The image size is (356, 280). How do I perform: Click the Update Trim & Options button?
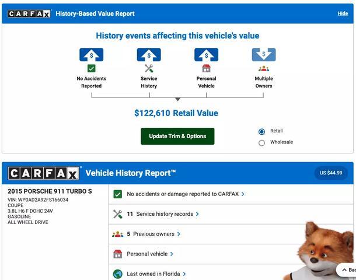(x=177, y=136)
